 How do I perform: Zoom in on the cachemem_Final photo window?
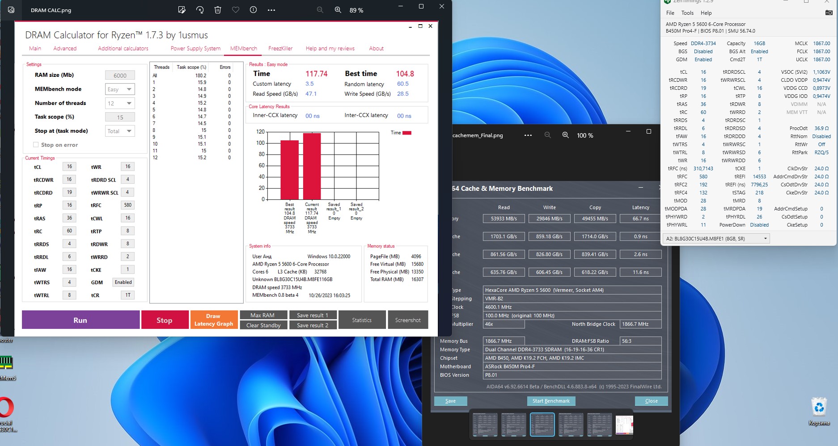coord(566,135)
